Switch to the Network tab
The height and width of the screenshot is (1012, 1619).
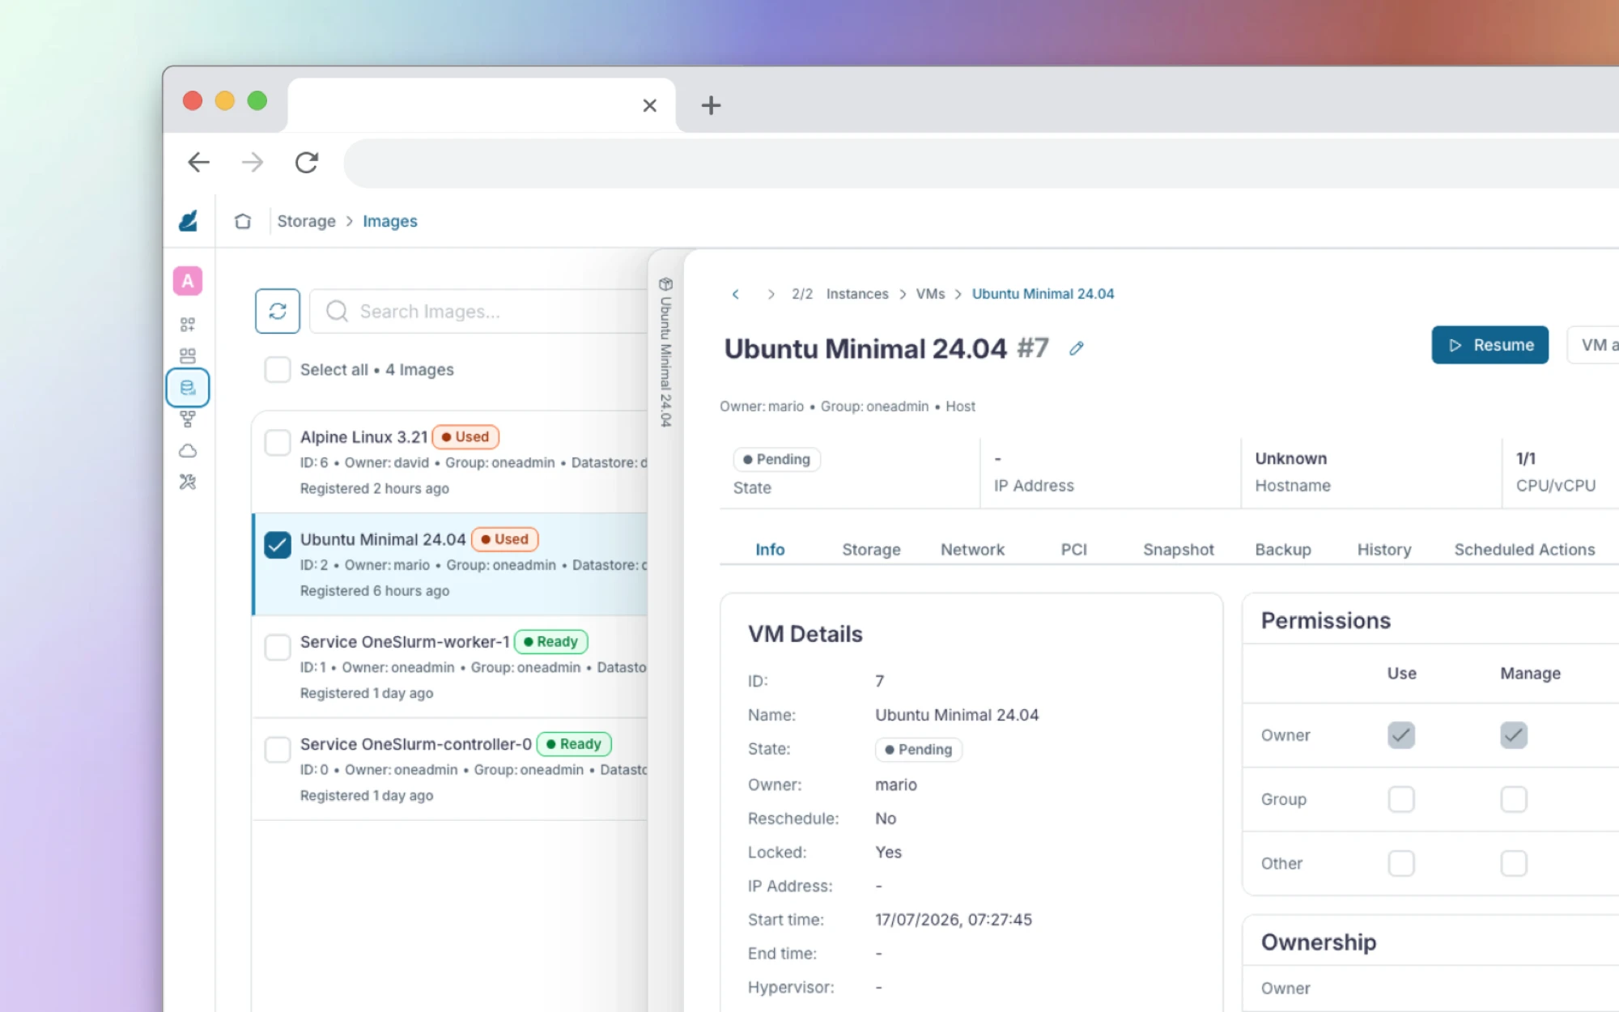[x=972, y=550]
